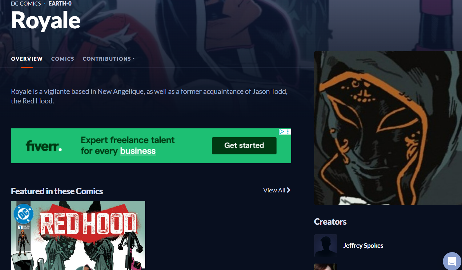Expand the Contributions dropdown menu
The height and width of the screenshot is (270, 462).
(x=109, y=59)
